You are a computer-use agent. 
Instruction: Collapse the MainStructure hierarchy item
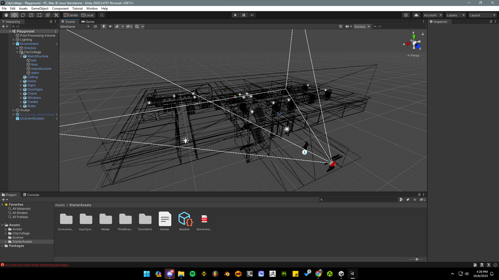coord(21,56)
